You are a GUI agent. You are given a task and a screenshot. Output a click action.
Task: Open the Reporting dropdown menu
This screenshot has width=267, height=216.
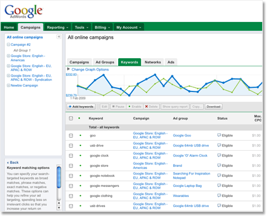(x=58, y=27)
